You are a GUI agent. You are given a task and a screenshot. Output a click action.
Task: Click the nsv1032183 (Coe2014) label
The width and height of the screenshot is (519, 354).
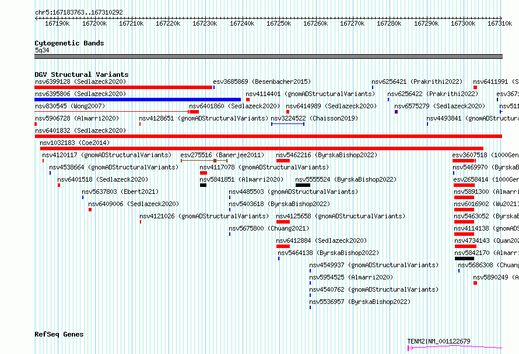point(75,143)
